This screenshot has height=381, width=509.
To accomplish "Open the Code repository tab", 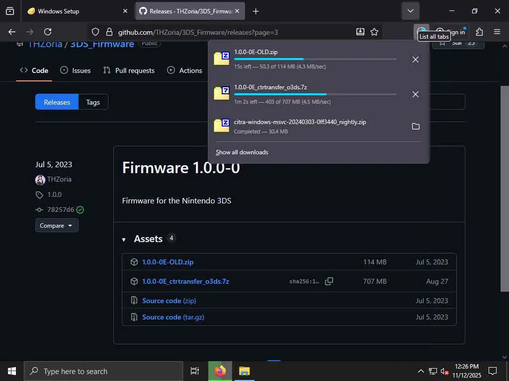I will [x=34, y=70].
